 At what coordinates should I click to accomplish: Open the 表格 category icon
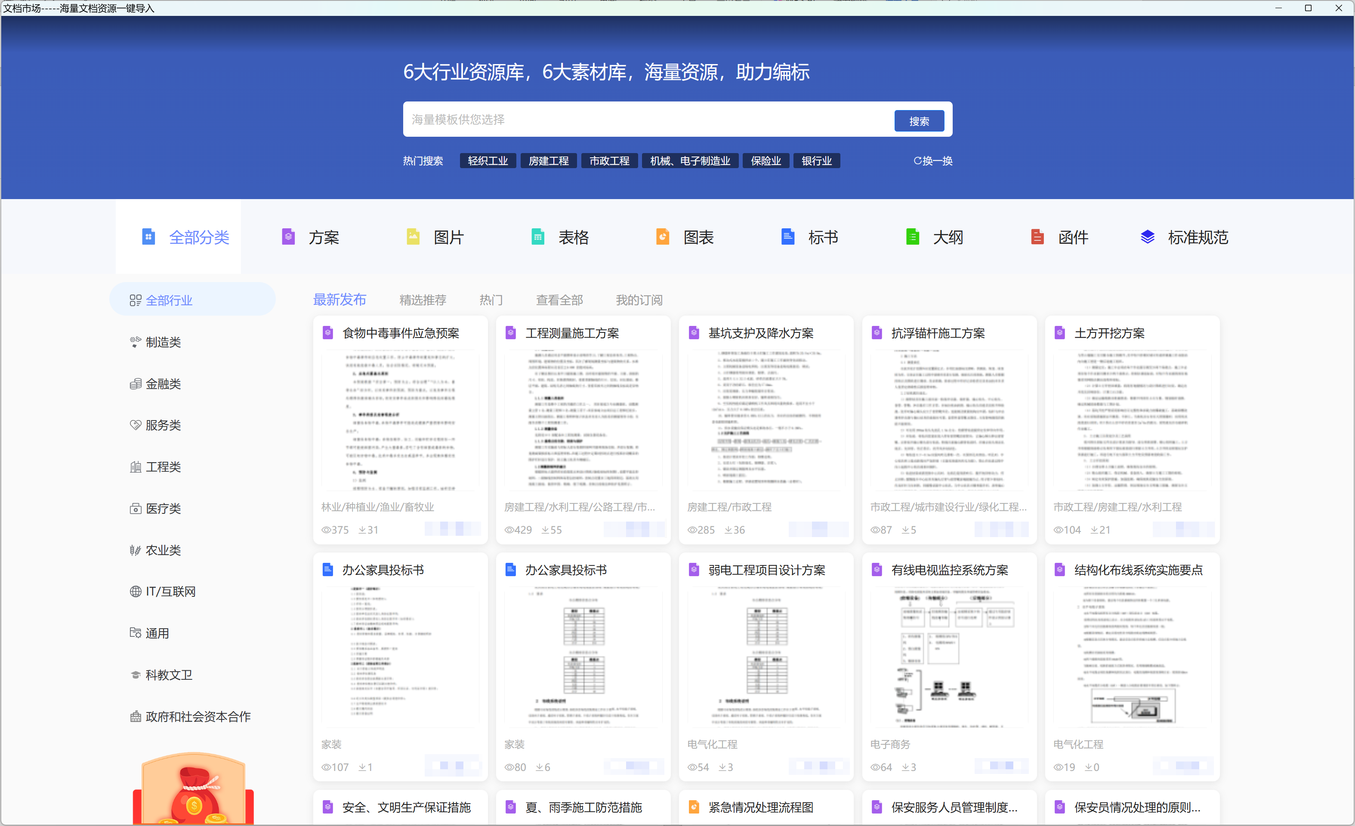538,237
